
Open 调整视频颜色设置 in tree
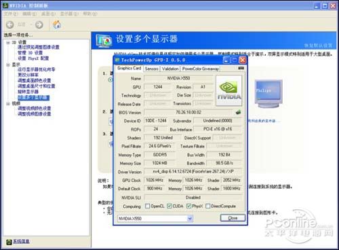pyautogui.click(x=35, y=108)
